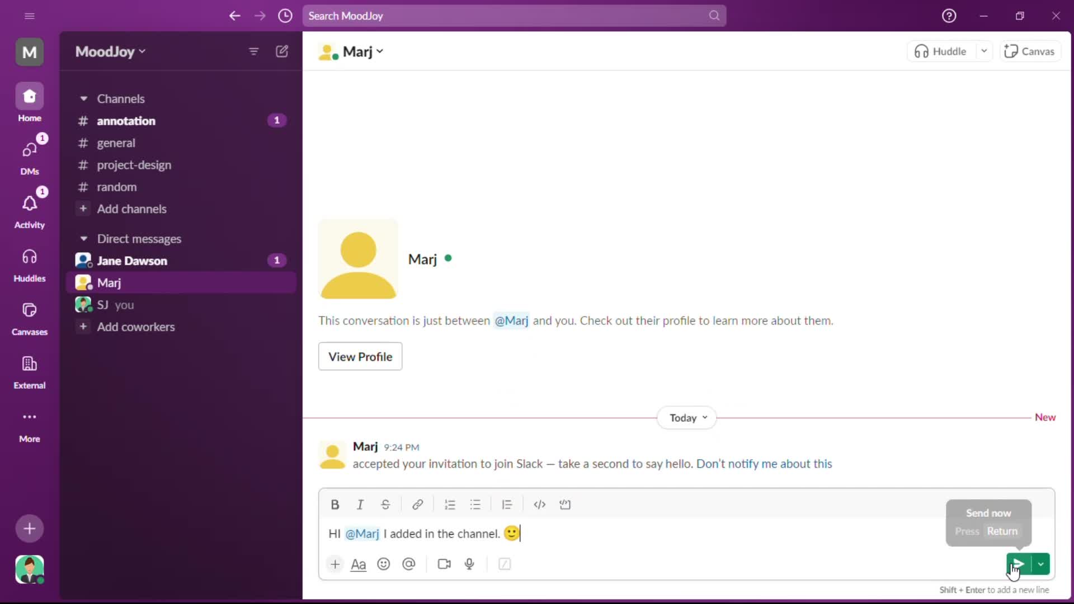Toggle the strikethrough formatting icon
Viewport: 1074px width, 604px height.
385,504
